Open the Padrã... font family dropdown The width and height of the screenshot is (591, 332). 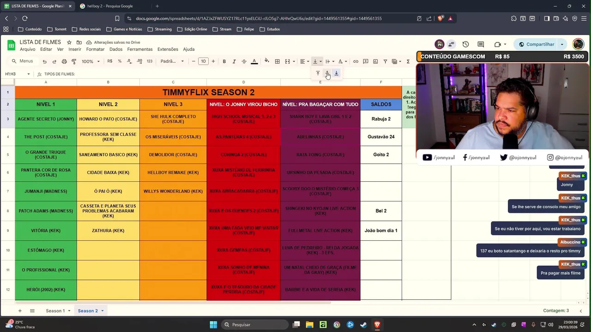[x=172, y=61]
